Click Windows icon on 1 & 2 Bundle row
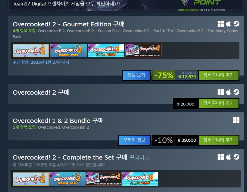The height and width of the screenshot is (192, 247). [236, 120]
